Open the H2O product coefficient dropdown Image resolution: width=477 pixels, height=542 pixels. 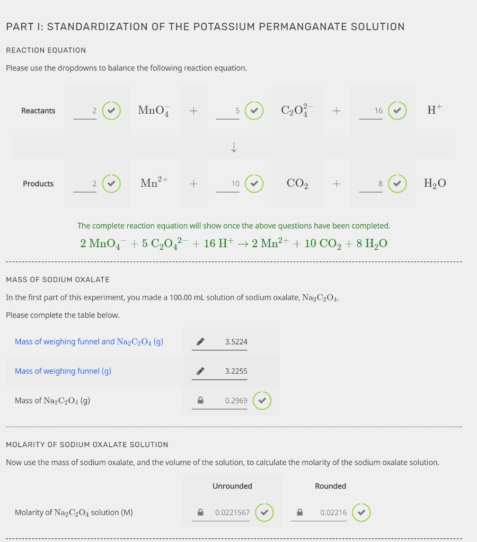(370, 183)
